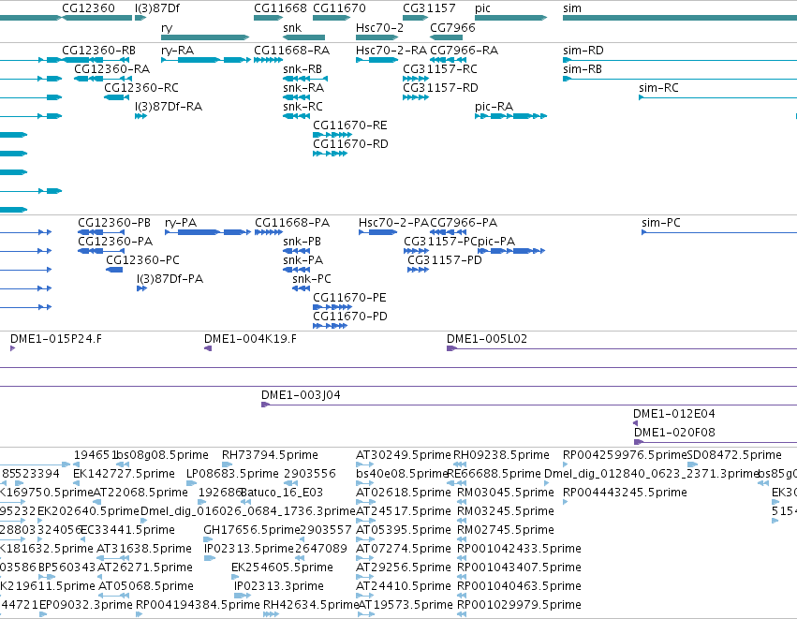Select transcript snk-RC
This screenshot has width=797, height=619.
click(x=296, y=116)
